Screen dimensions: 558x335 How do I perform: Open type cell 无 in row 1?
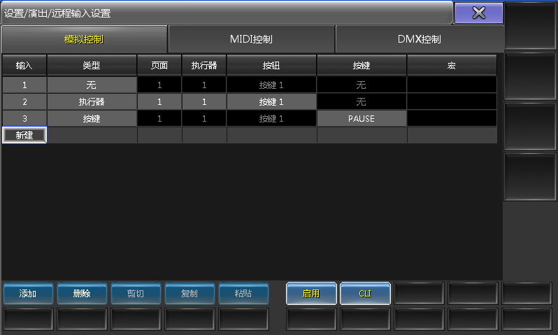tap(92, 85)
